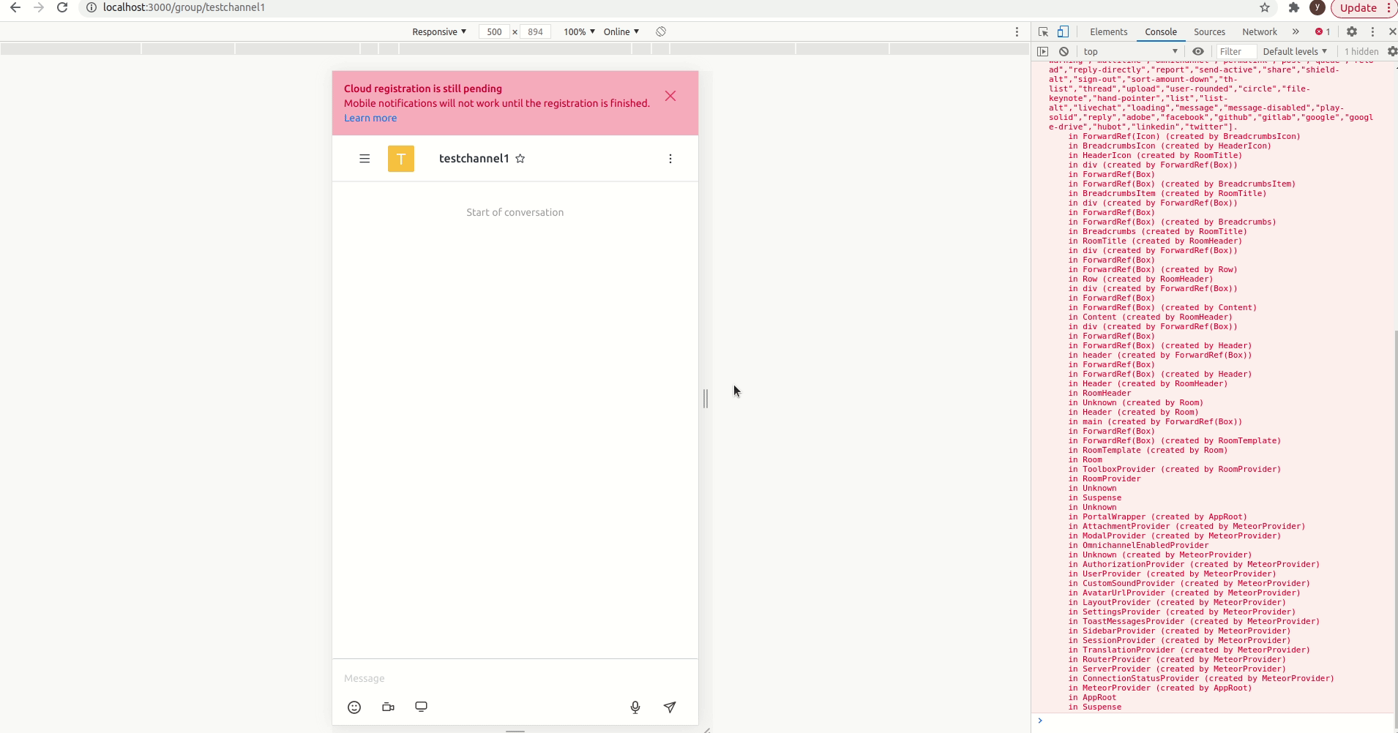1398x733 pixels.
Task: Share your screen using the composer icon
Action: (x=422, y=707)
